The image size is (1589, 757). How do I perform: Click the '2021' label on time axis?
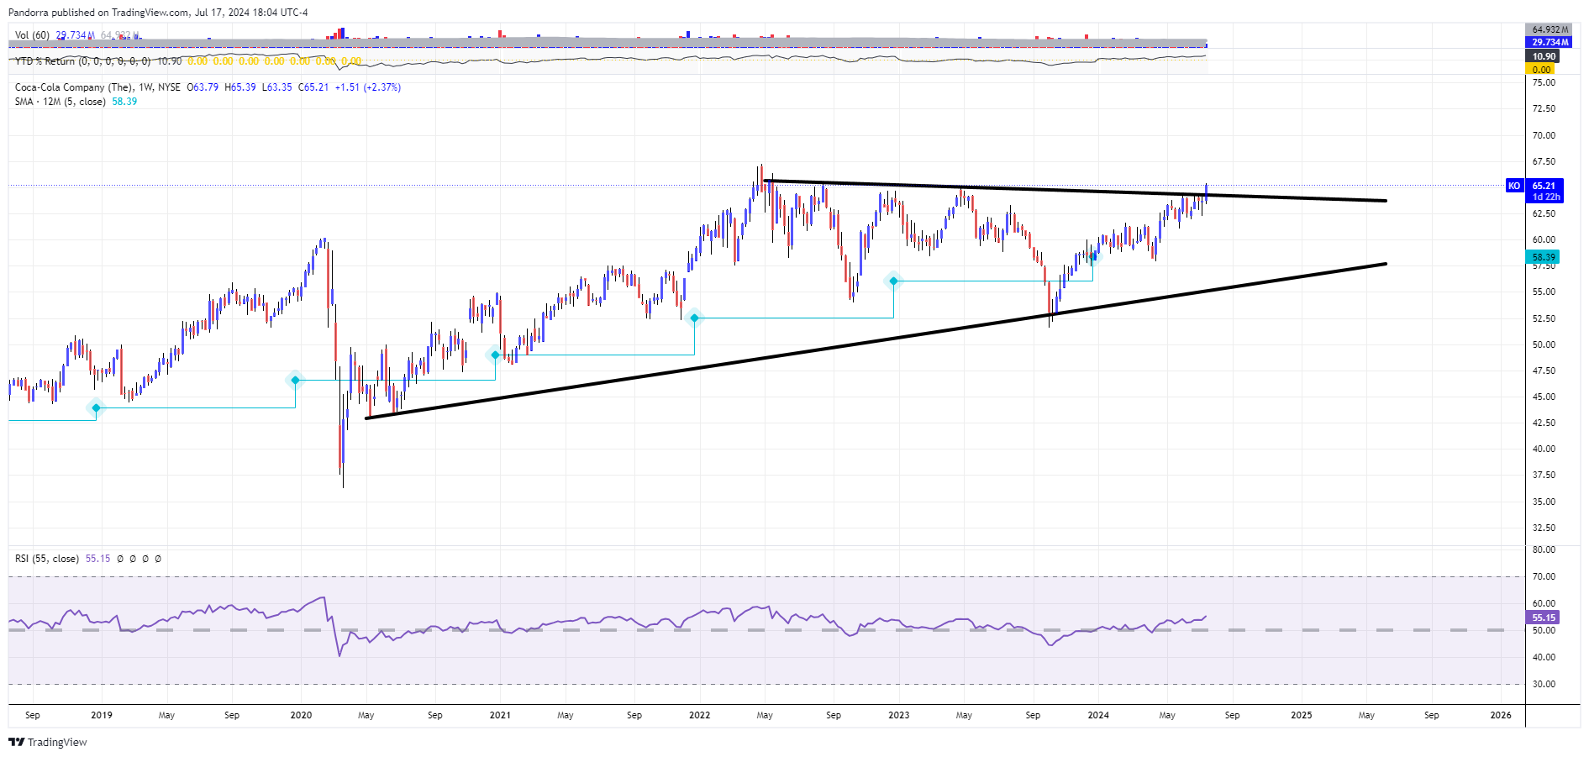click(500, 715)
